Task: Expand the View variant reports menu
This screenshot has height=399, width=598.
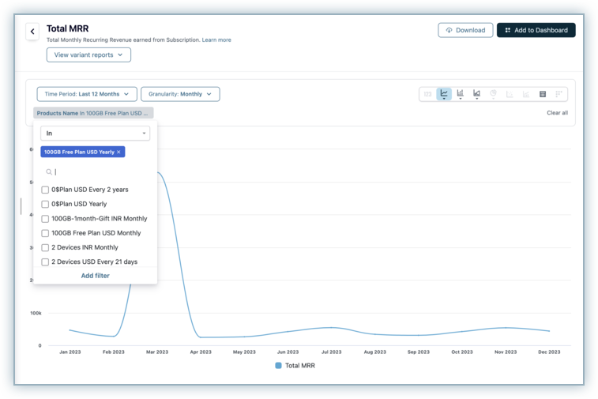Action: tap(88, 55)
